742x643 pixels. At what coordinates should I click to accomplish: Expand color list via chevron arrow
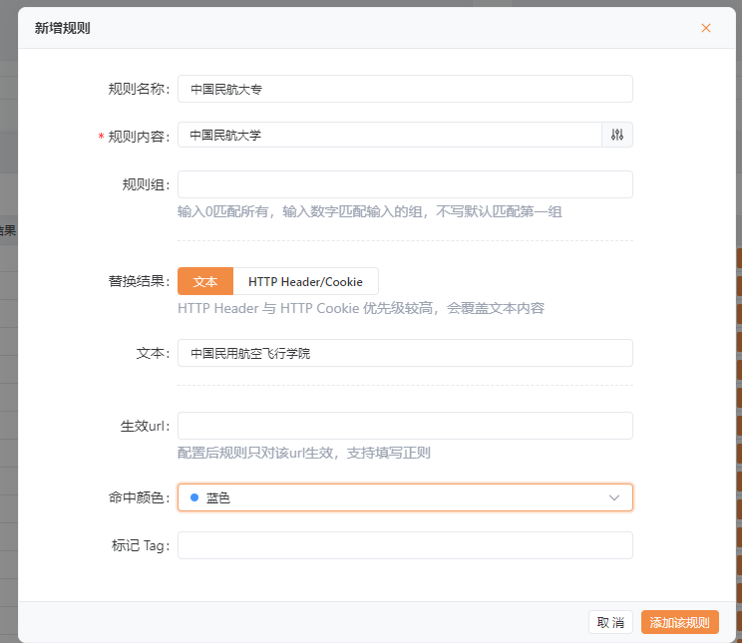point(614,497)
